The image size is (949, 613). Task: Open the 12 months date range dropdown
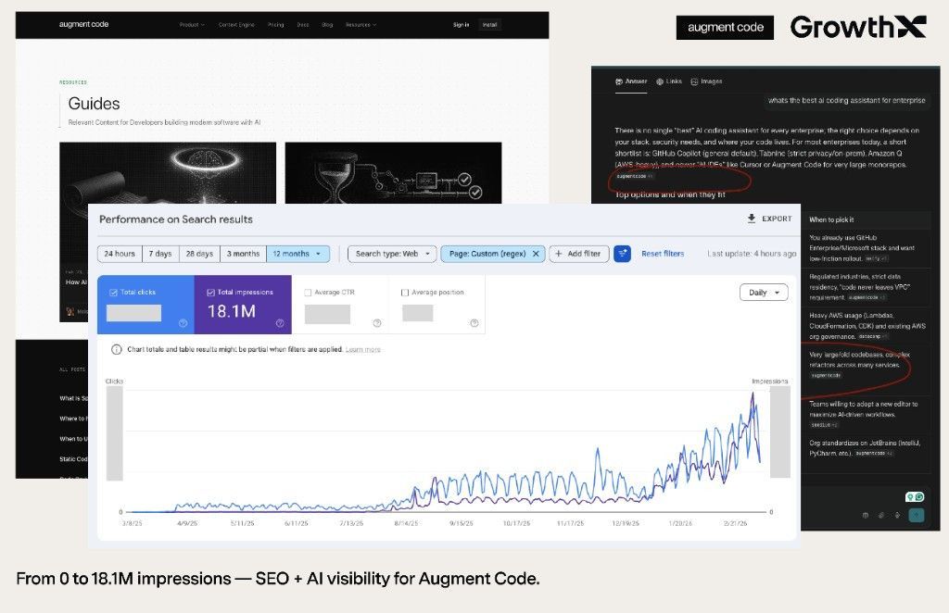297,254
